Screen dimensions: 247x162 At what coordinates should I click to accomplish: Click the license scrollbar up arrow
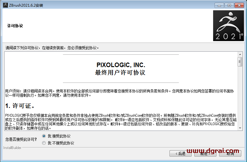[x=240, y=54]
